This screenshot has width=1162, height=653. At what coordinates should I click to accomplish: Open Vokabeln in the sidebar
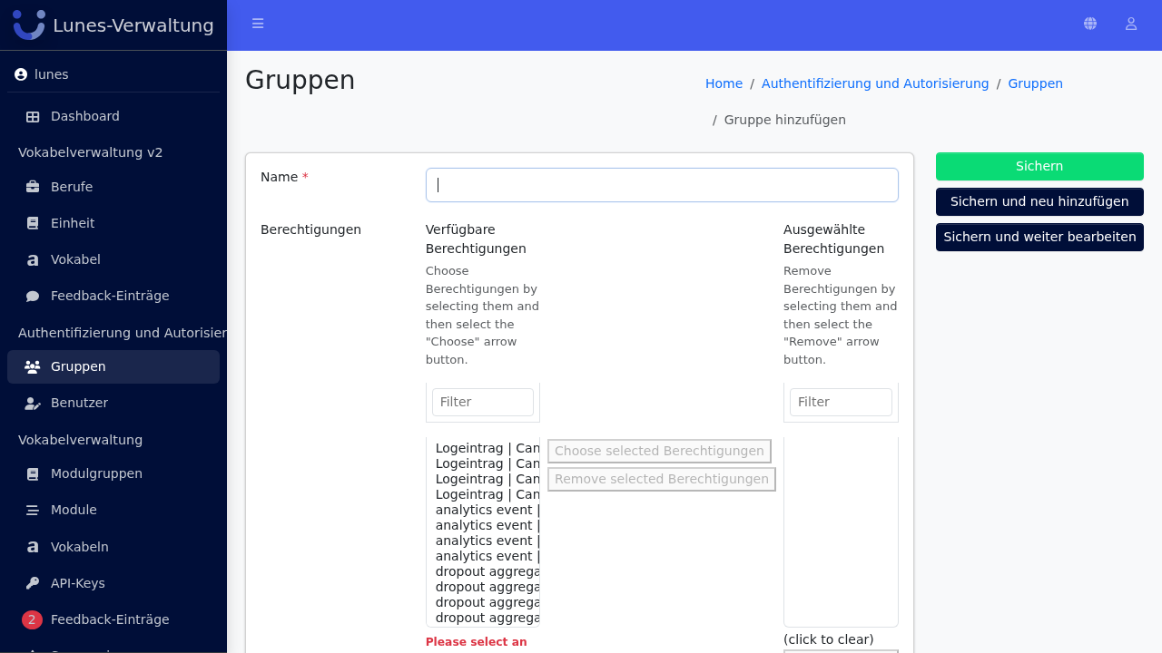[x=113, y=547]
